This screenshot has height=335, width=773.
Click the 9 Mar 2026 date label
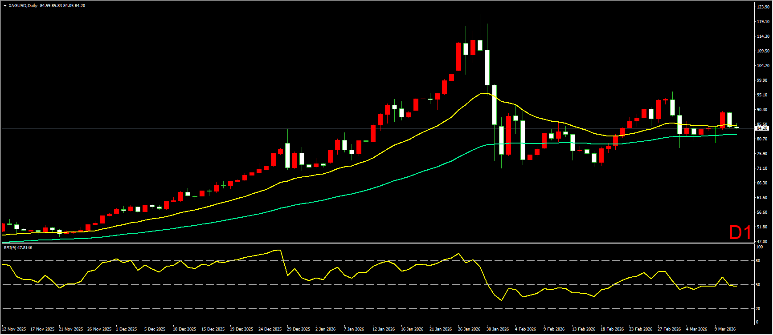(725, 329)
